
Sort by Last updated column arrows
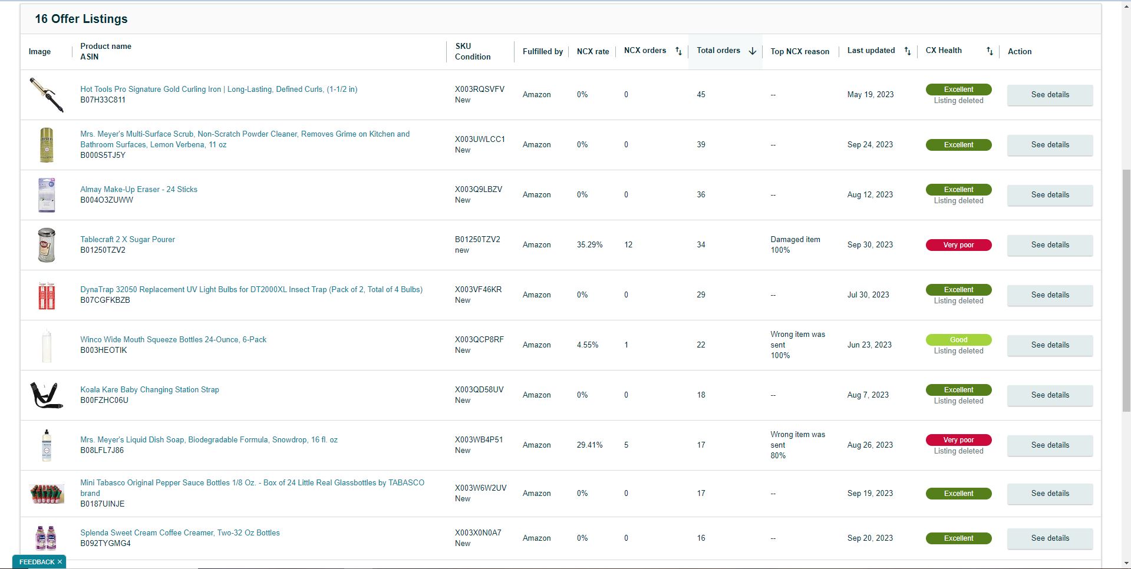[x=908, y=51]
